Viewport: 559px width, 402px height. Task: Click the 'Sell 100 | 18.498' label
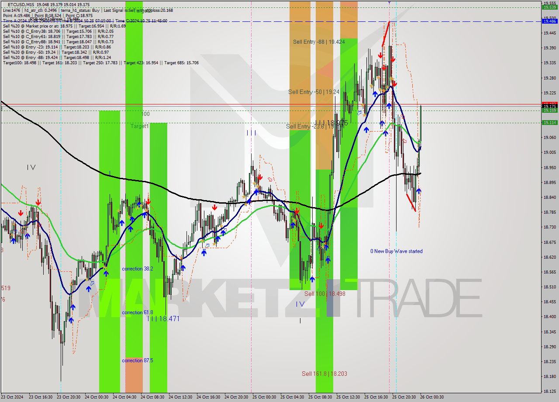[x=325, y=294]
